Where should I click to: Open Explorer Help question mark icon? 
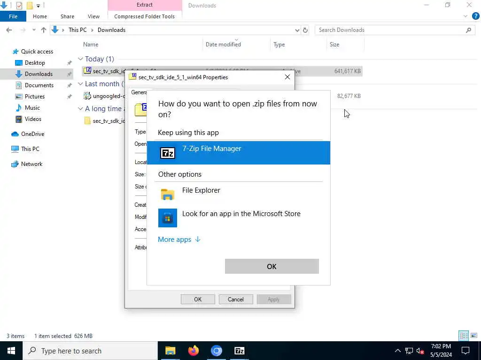475,16
